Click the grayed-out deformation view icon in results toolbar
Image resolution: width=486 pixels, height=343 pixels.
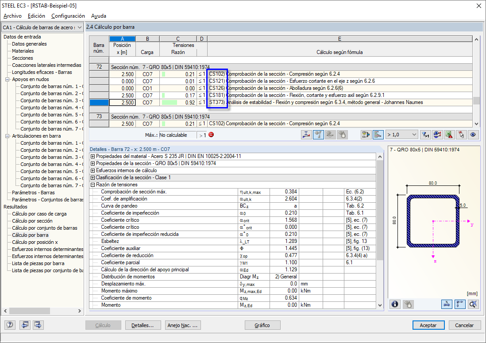pos(330,135)
